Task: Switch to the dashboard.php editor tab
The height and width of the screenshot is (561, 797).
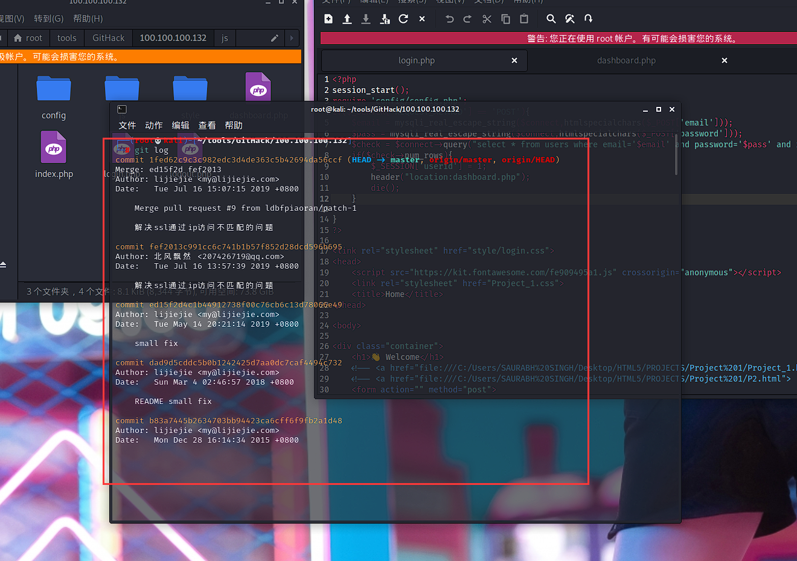Action: 626,60
